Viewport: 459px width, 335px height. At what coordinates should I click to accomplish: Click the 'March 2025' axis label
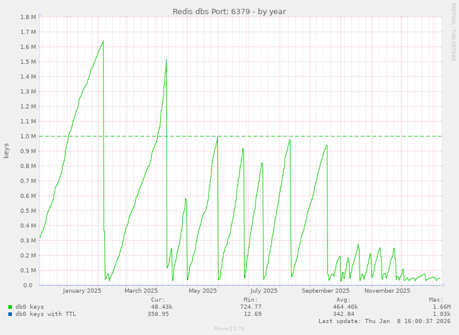coord(141,291)
